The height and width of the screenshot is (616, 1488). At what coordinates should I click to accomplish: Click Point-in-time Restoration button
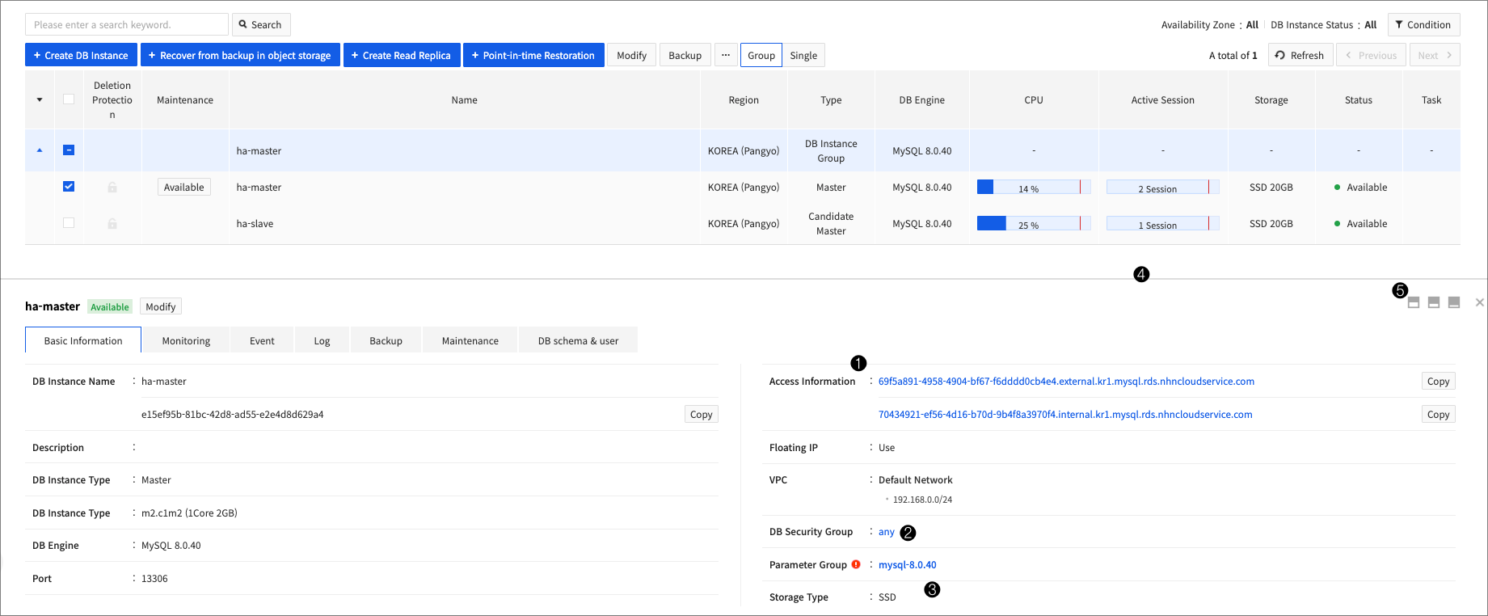(533, 55)
